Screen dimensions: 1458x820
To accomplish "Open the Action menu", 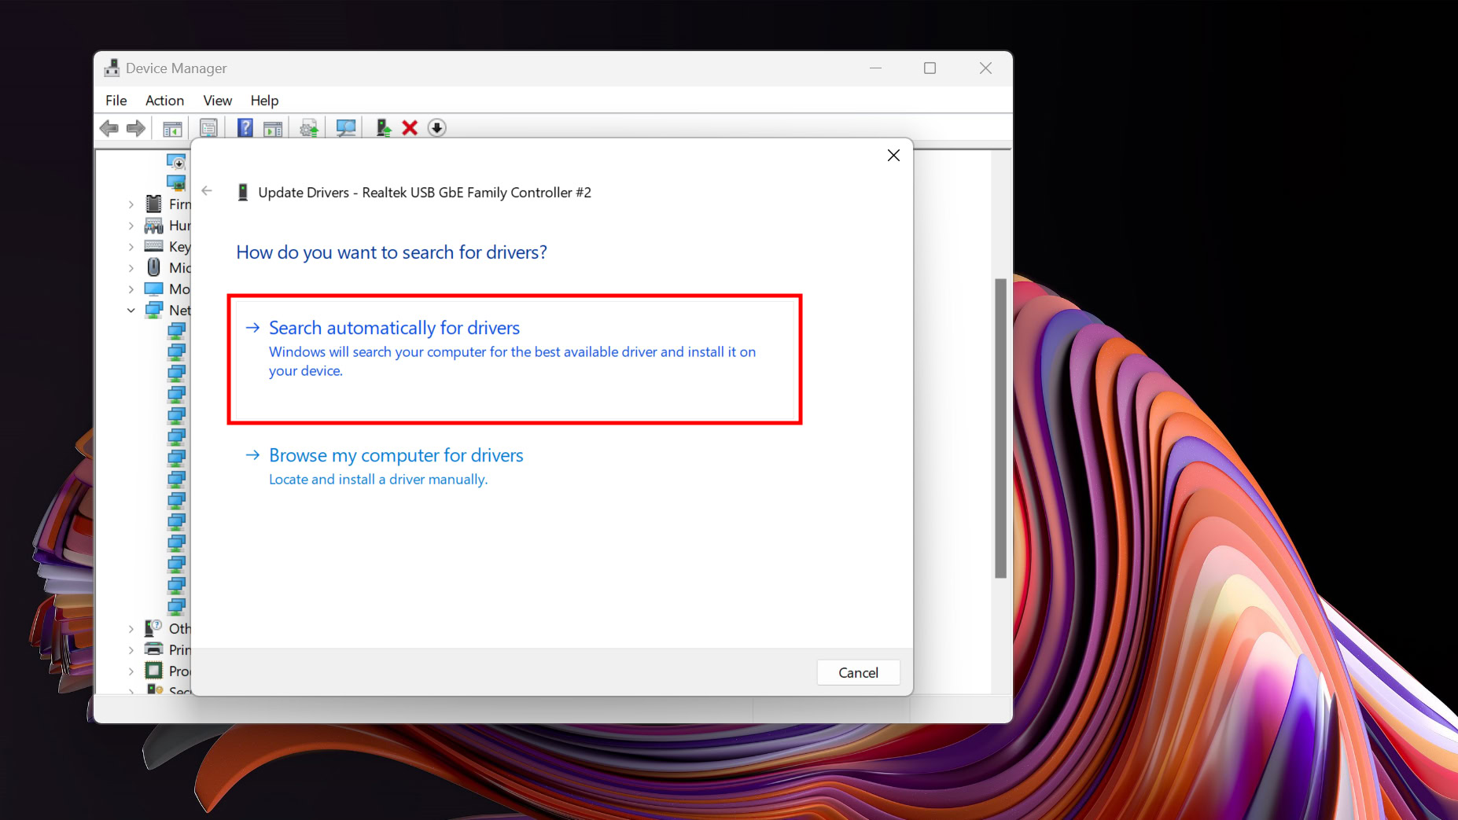I will tap(164, 101).
